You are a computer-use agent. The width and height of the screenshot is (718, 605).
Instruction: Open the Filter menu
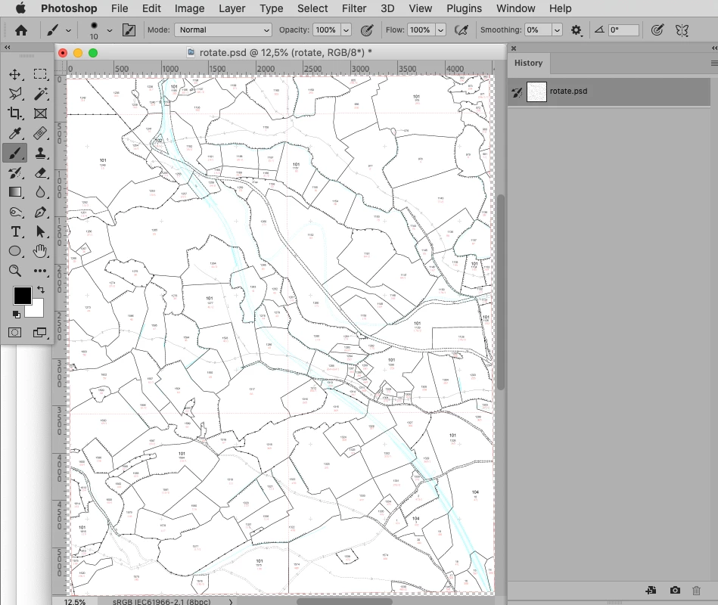[354, 8]
